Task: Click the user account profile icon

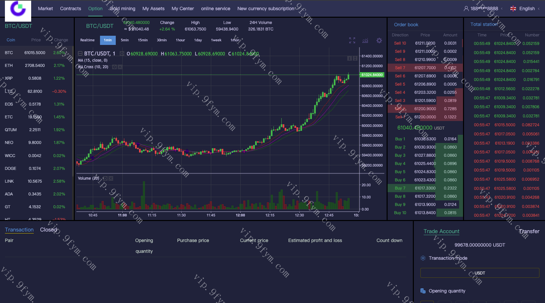Action: [466, 9]
